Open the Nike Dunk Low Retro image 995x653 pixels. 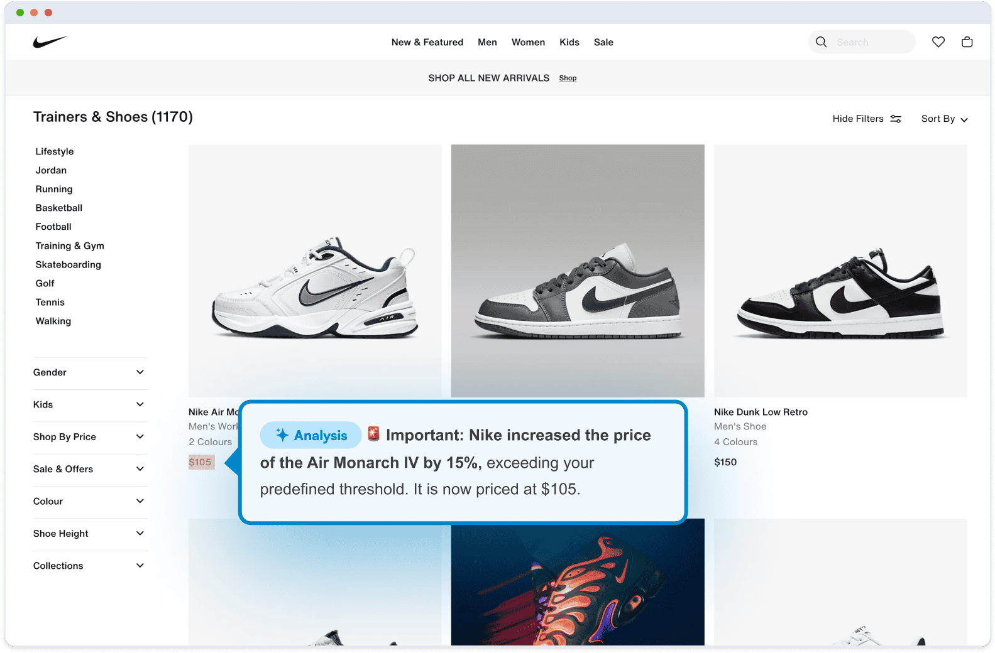840,271
